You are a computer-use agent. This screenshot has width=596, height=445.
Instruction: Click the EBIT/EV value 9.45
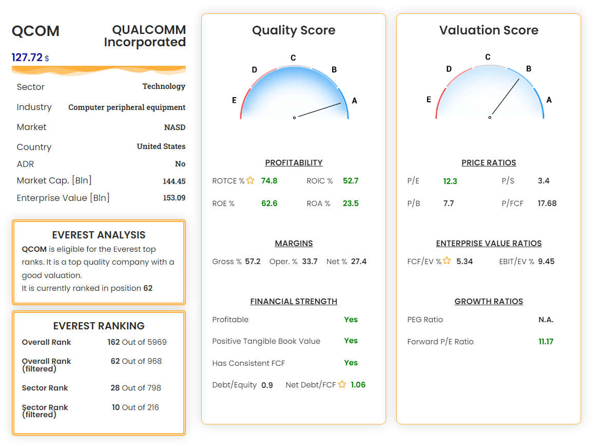tap(546, 261)
